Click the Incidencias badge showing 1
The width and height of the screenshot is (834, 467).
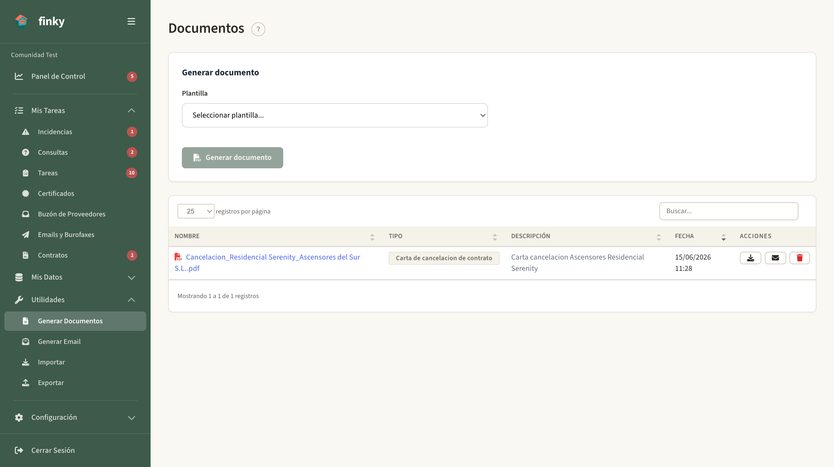click(132, 132)
